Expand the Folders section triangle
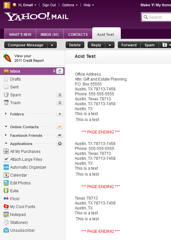 (x=6, y=114)
